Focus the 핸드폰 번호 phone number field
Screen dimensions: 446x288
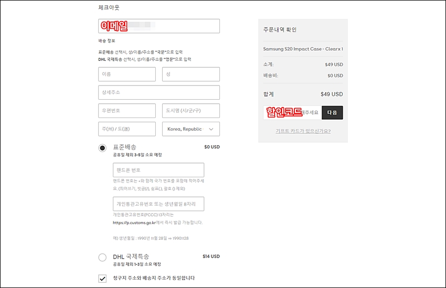click(x=158, y=170)
